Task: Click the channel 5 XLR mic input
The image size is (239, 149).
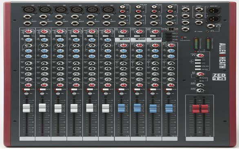Action: [93, 10]
